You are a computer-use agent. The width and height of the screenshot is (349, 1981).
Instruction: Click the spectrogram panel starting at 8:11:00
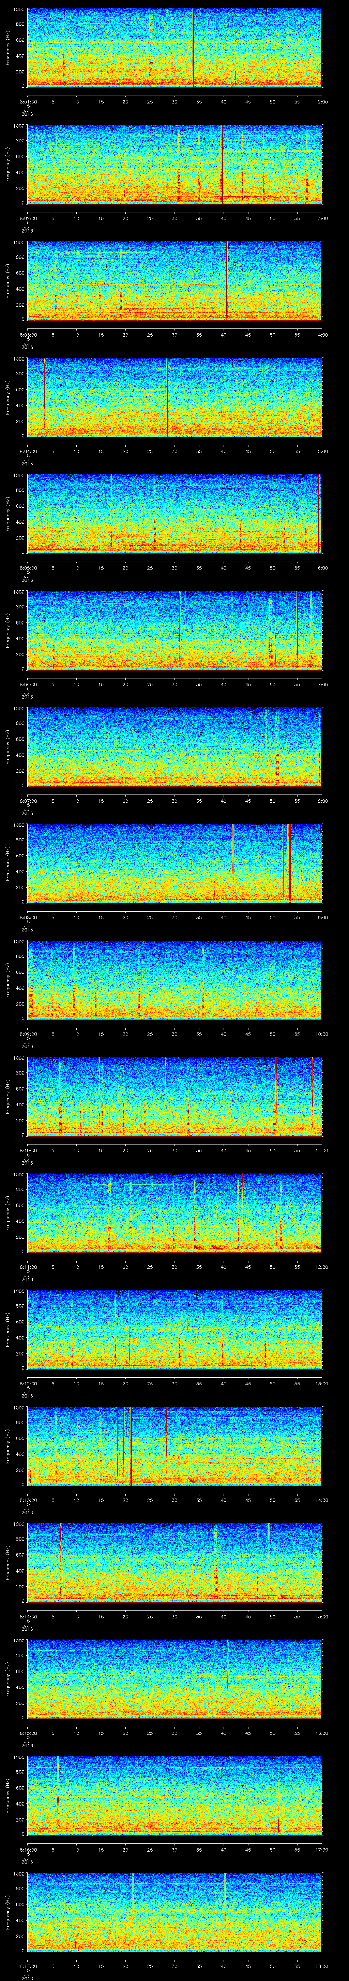pyautogui.click(x=174, y=1213)
